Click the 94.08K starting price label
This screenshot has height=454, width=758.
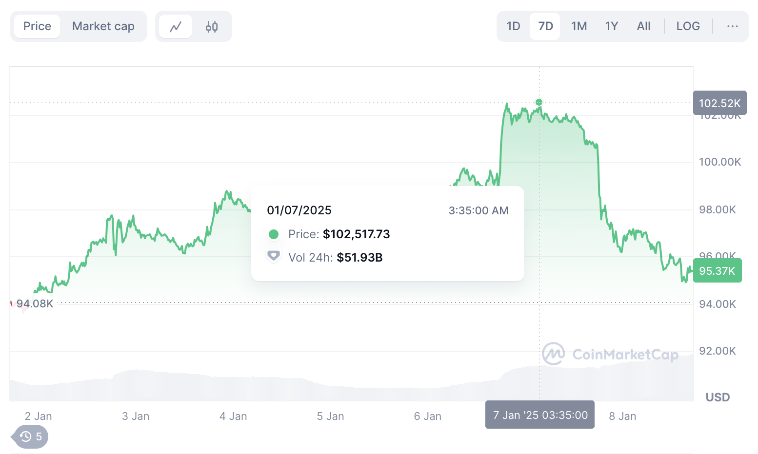tap(35, 303)
